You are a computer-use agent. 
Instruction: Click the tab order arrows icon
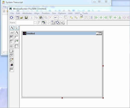pyautogui.click(x=58, y=23)
